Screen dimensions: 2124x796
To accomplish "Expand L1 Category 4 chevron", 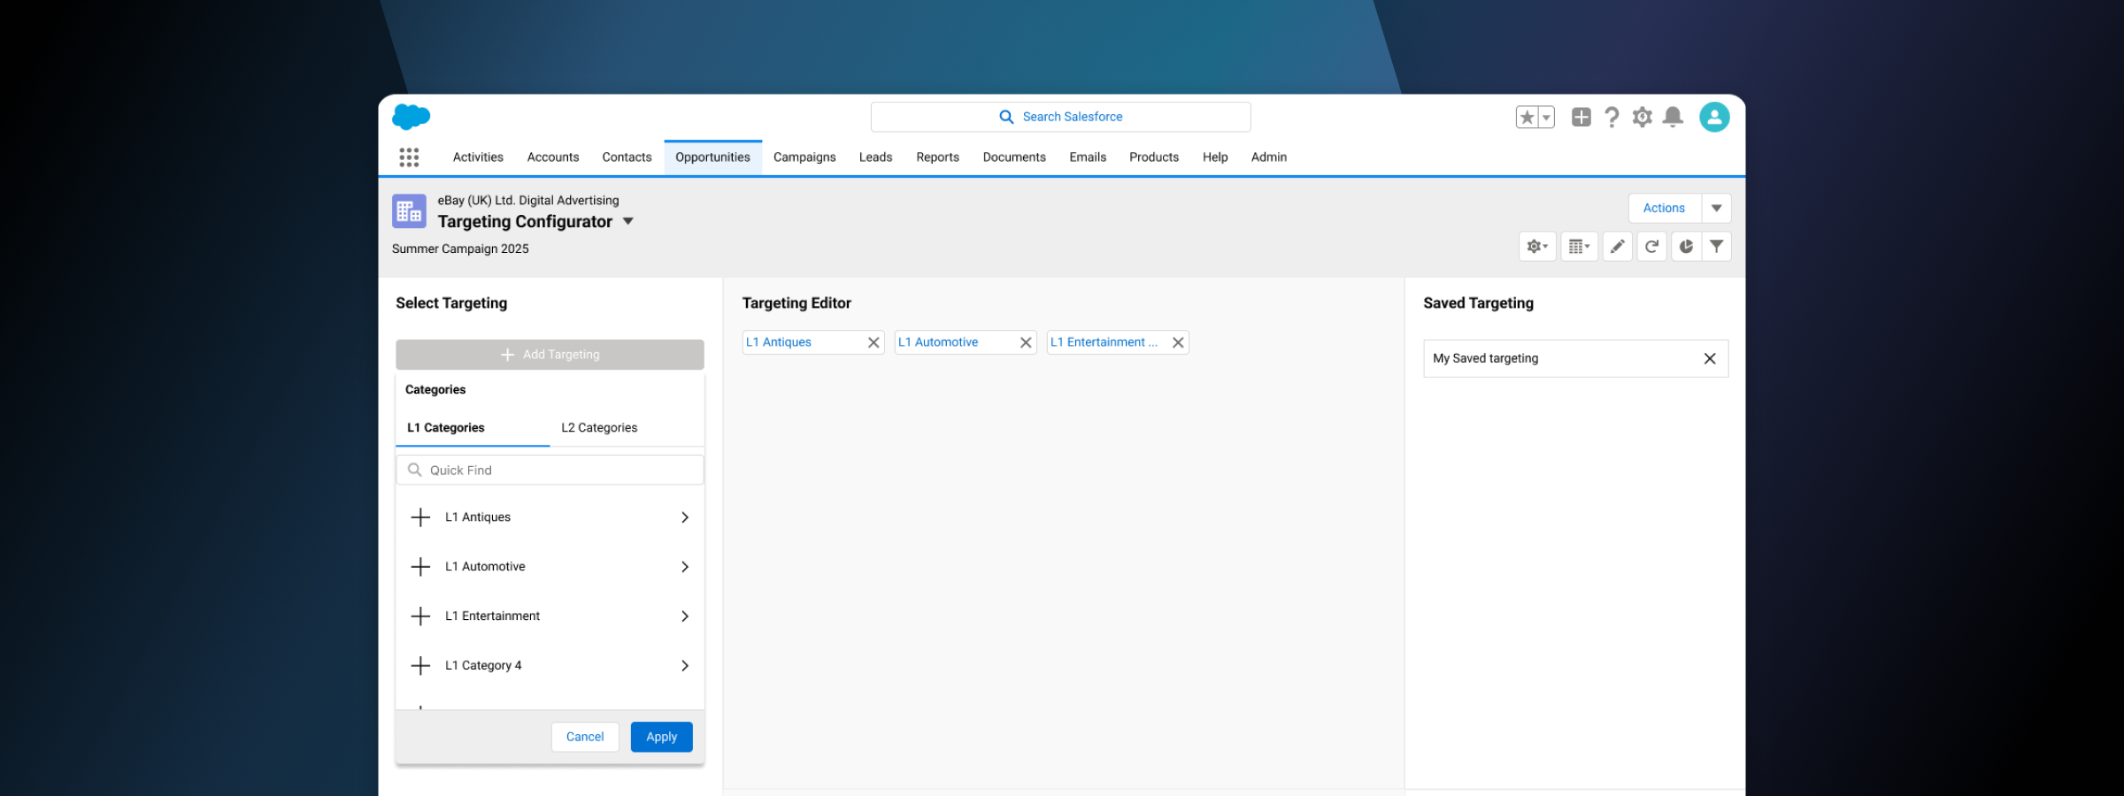I will click(685, 666).
